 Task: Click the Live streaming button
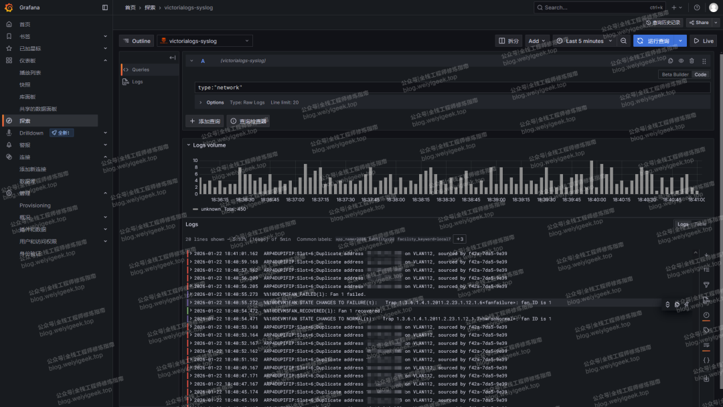704,41
